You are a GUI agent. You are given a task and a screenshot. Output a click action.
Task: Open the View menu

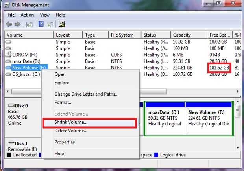point(44,15)
